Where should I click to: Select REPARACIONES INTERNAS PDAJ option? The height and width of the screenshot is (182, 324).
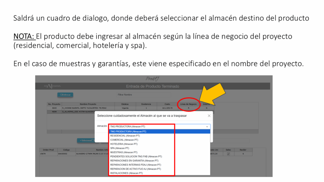pyautogui.click(x=135, y=165)
